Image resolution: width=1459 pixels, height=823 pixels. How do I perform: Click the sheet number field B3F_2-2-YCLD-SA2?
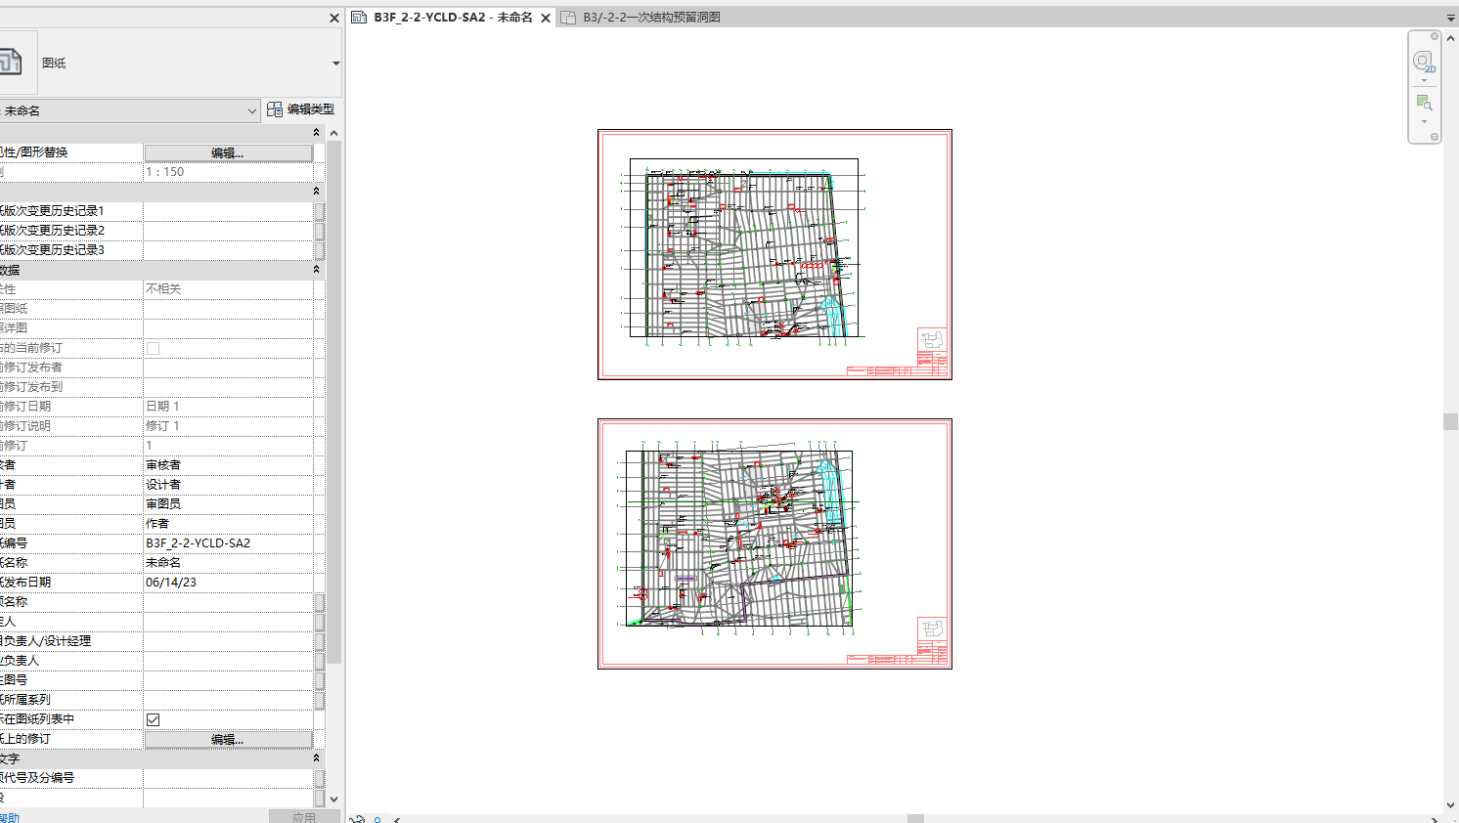point(230,543)
